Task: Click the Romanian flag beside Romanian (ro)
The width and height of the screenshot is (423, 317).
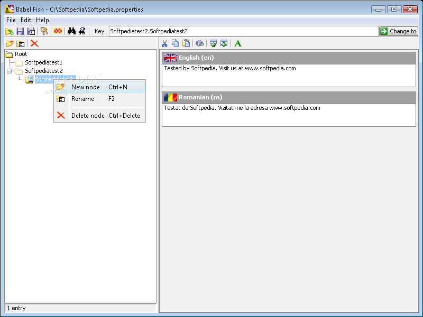Action: point(170,97)
